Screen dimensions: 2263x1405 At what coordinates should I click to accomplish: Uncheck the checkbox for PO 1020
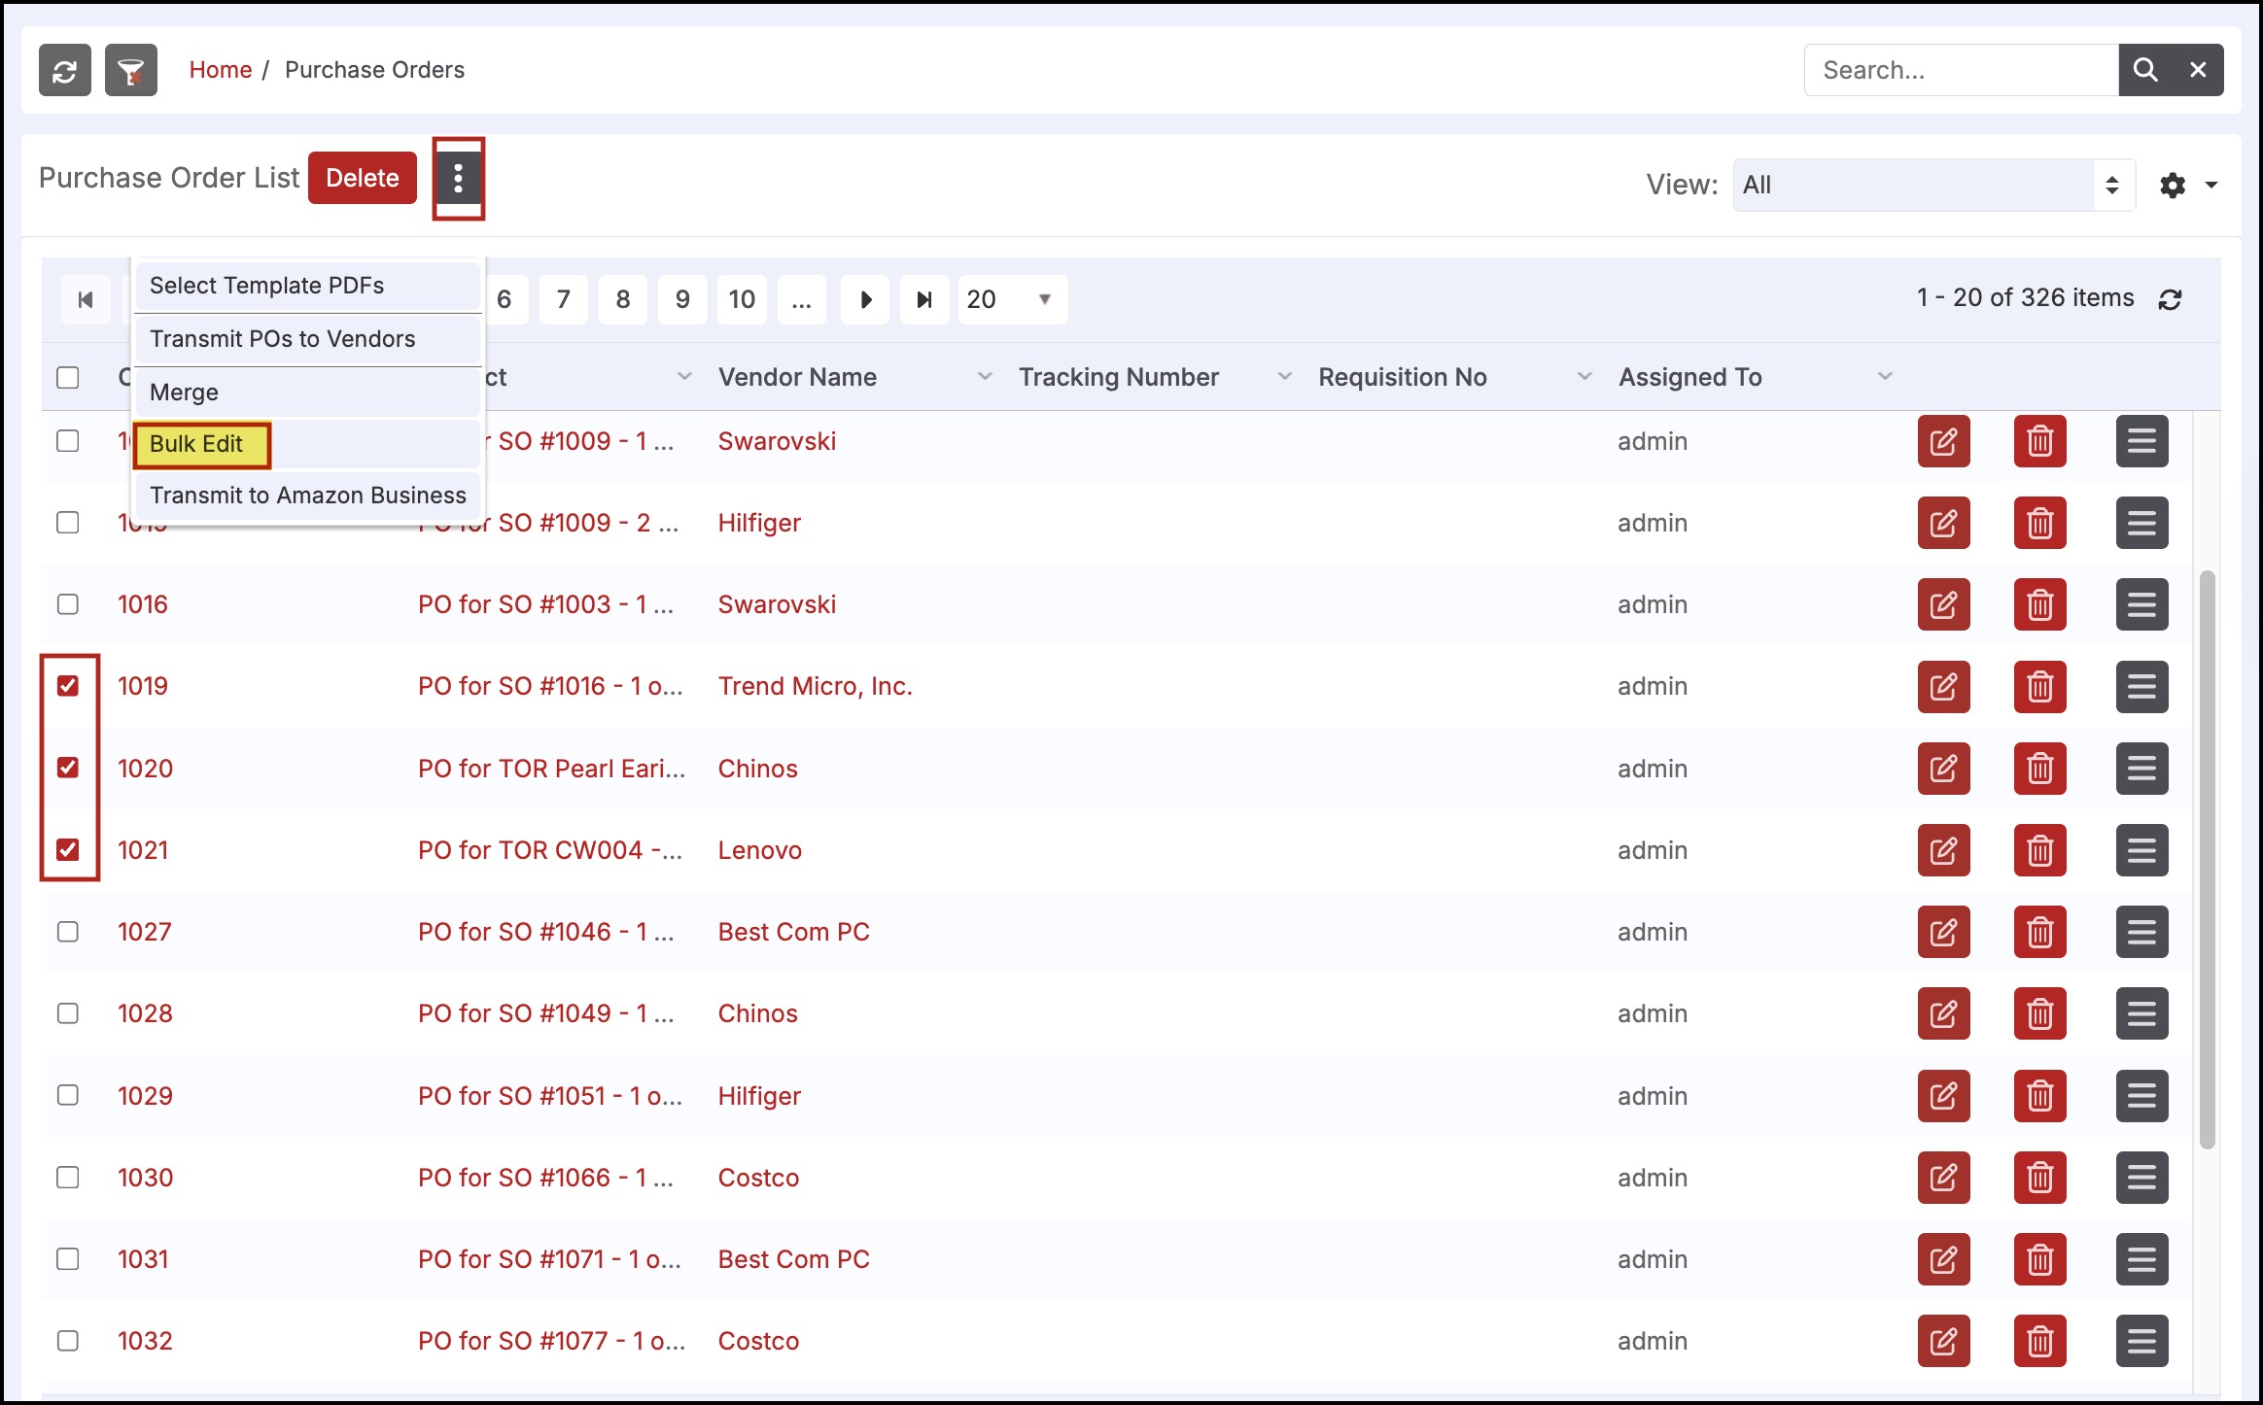pos(68,768)
